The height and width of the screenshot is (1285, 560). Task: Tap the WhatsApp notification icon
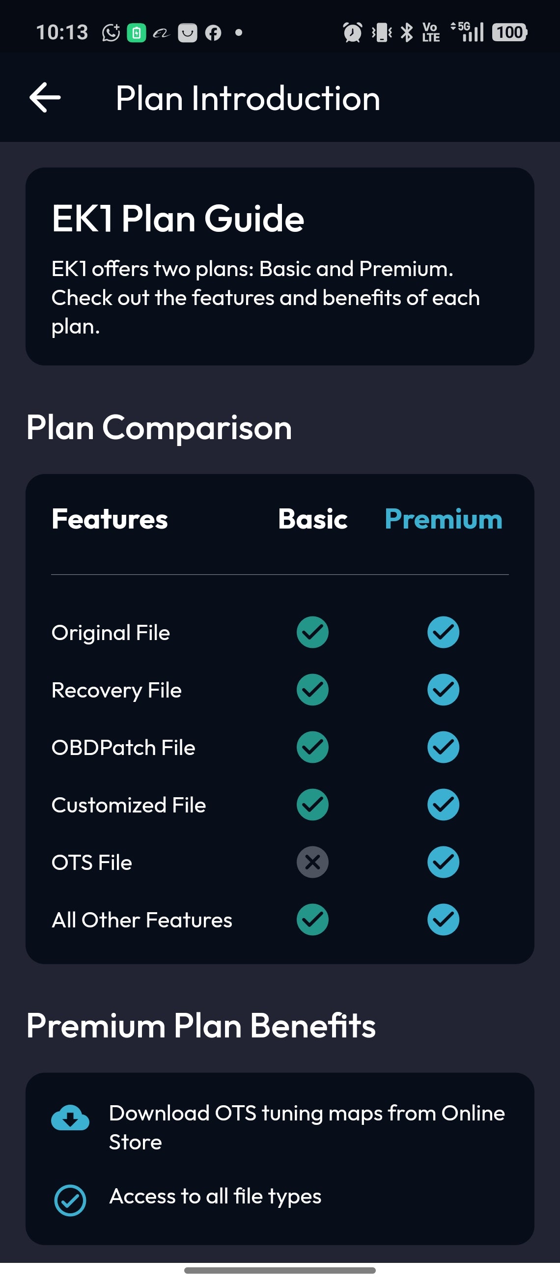[x=111, y=33]
